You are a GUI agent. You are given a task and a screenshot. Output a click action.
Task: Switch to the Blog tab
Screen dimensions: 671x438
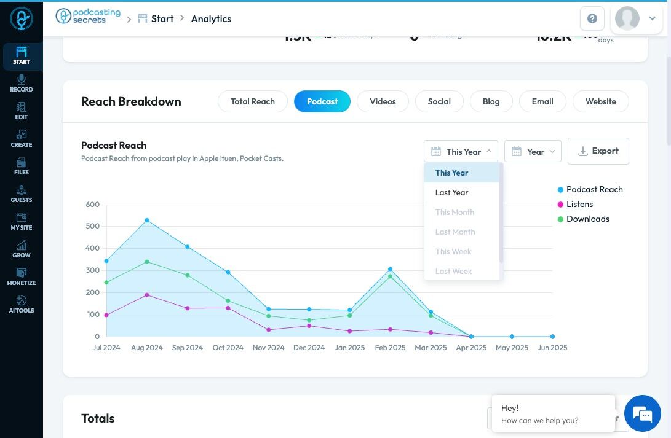tap(491, 101)
